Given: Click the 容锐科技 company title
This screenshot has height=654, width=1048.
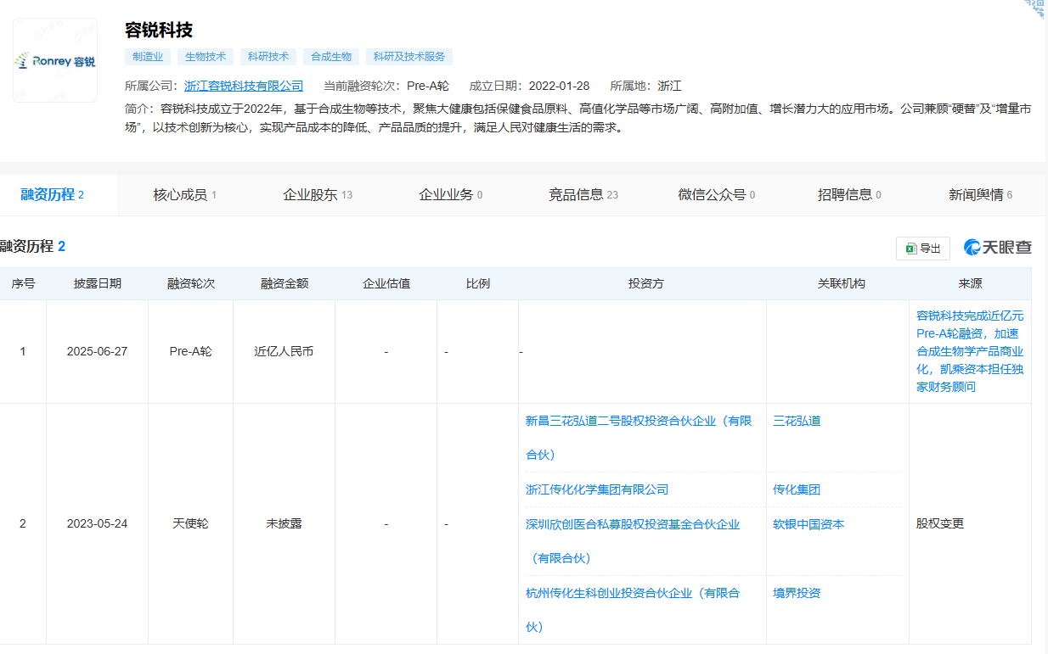Looking at the screenshot, I should point(159,31).
